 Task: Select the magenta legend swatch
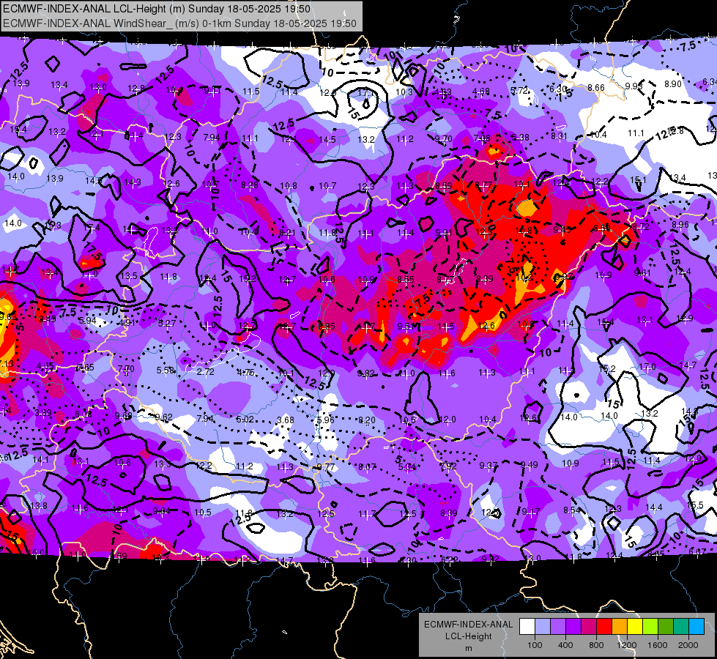pyautogui.click(x=589, y=627)
